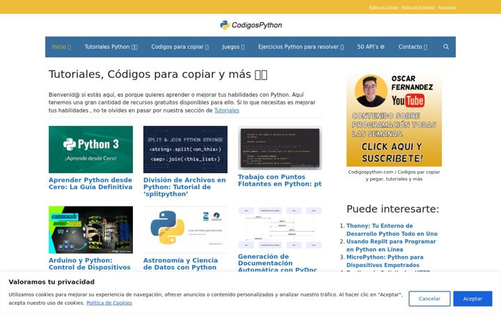Click Cancelar in the cookie banner
This screenshot has height=313, width=501.
point(429,298)
